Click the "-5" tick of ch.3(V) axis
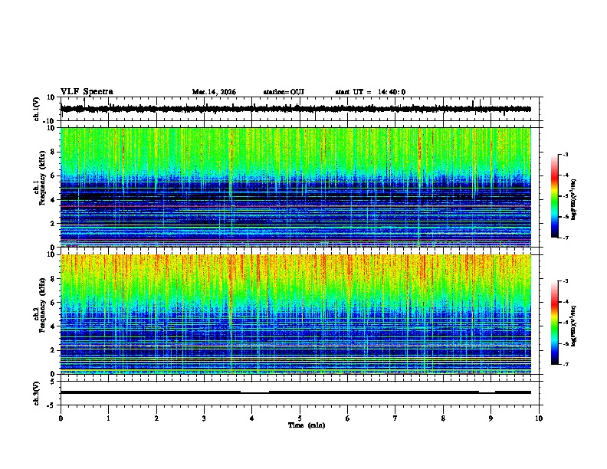This screenshot has width=607, height=469. click(51, 405)
